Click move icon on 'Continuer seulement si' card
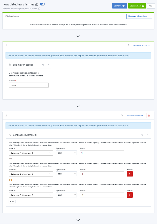Image resolution: width=157 pixels, height=224 pixels. pyautogui.click(x=142, y=135)
